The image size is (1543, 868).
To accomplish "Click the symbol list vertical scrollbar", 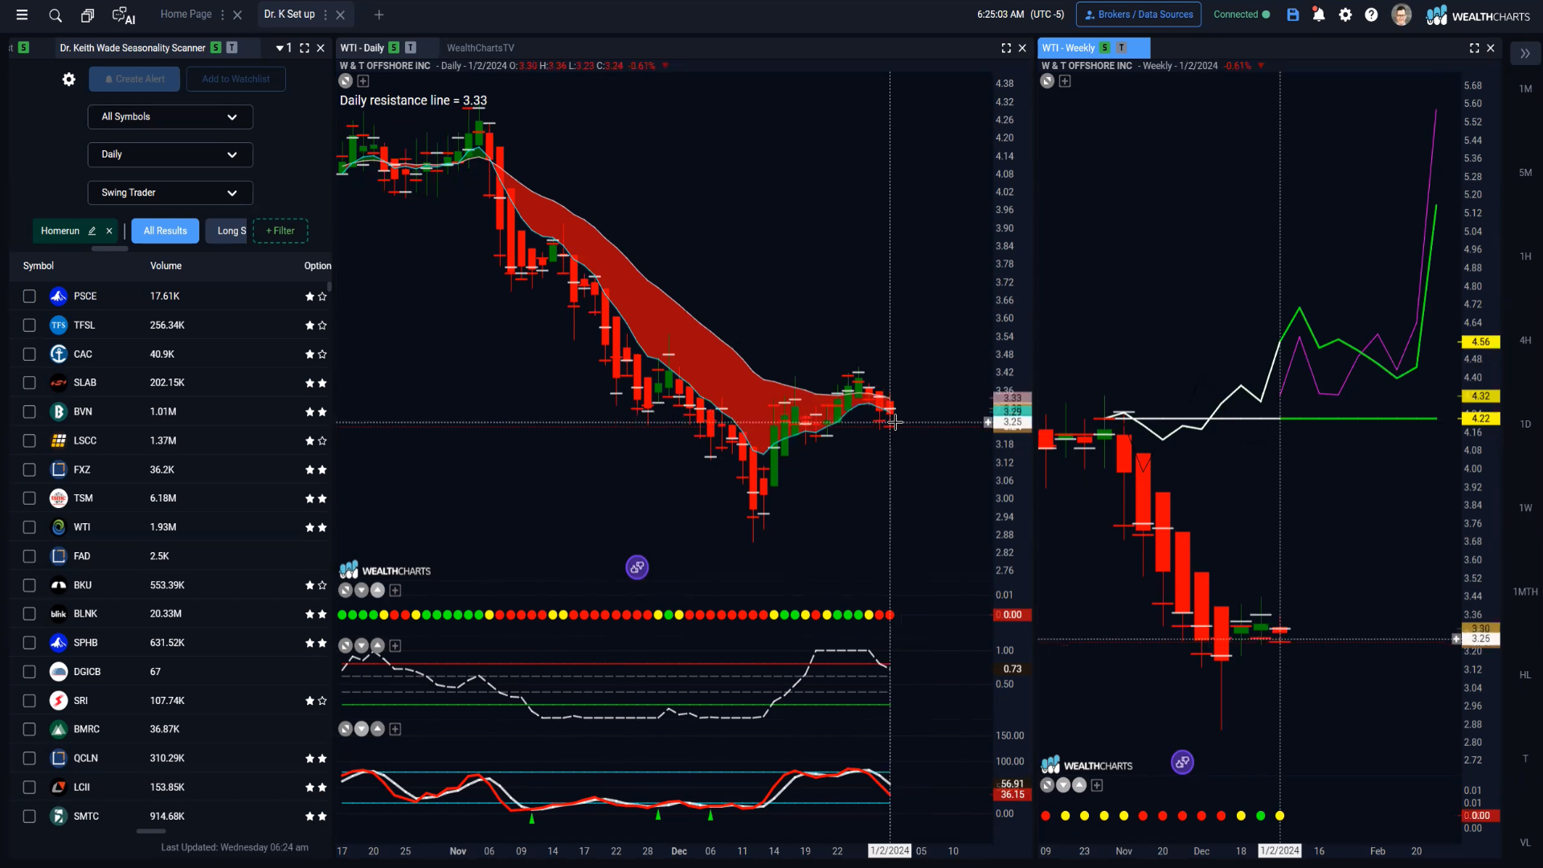I will pyautogui.click(x=329, y=286).
